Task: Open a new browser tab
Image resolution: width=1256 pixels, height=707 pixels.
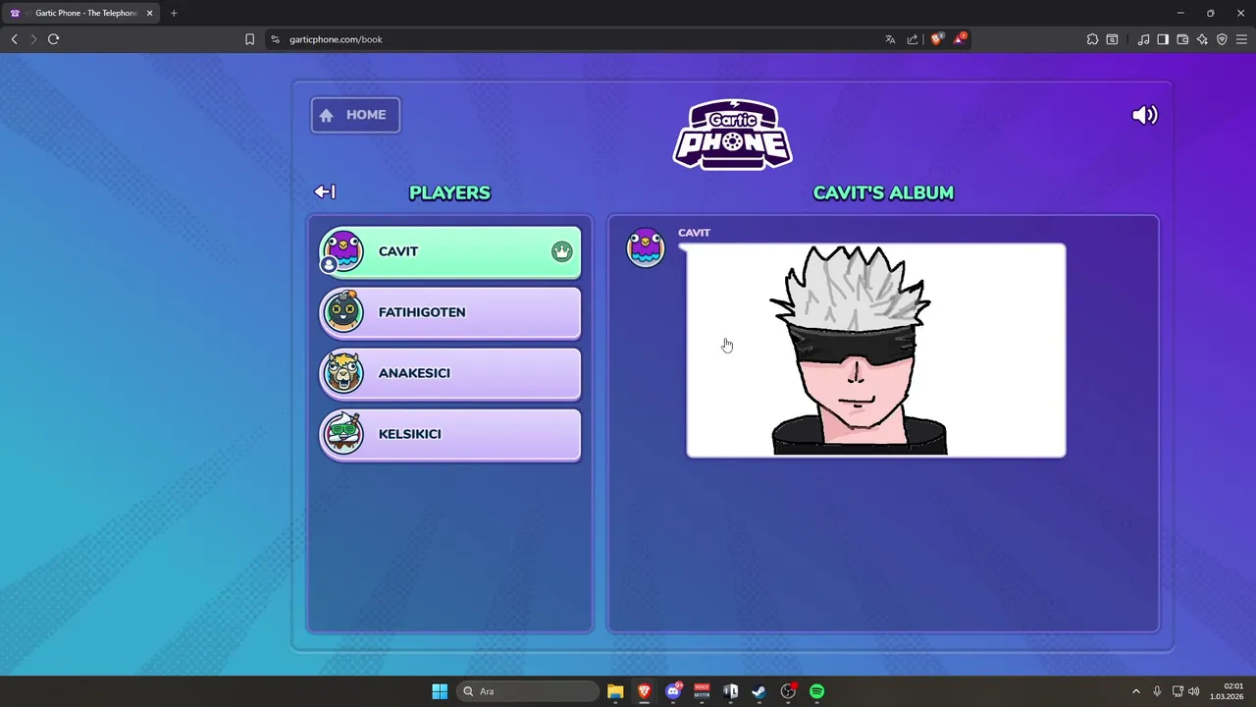Action: click(174, 13)
